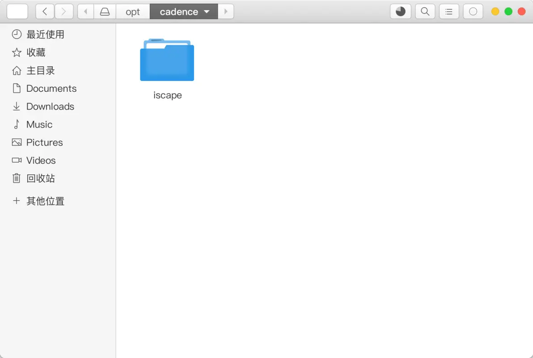Expand the cadence path dropdown arrow

point(207,12)
